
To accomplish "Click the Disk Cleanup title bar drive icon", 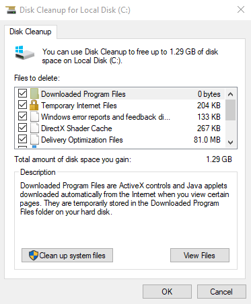I will [x=11, y=10].
